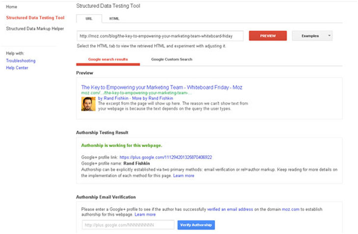The width and height of the screenshot is (358, 234).
Task: Open the Troubleshooting help link
Action: tap(21, 61)
